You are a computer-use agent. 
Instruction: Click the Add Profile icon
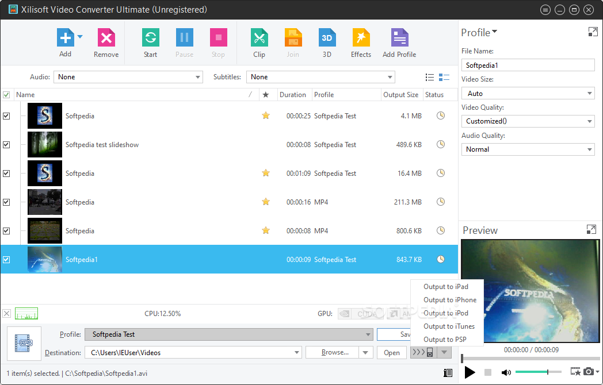click(399, 38)
